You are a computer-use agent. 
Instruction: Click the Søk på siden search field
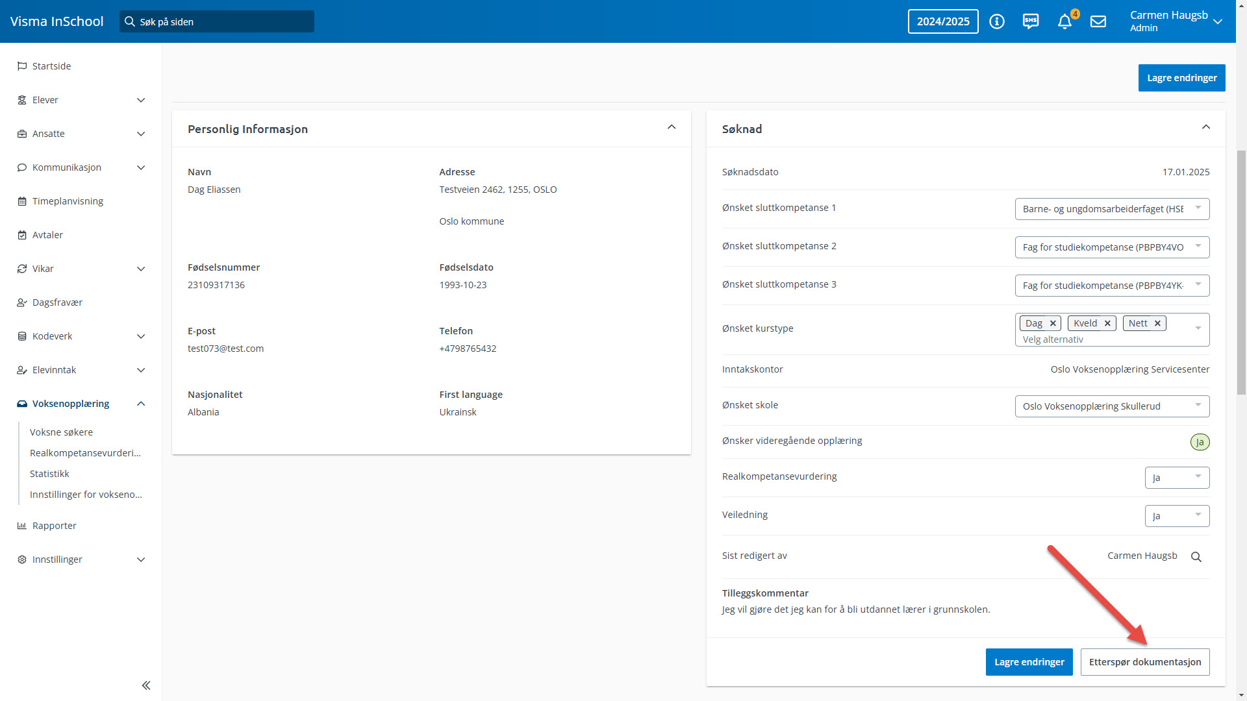tap(217, 21)
